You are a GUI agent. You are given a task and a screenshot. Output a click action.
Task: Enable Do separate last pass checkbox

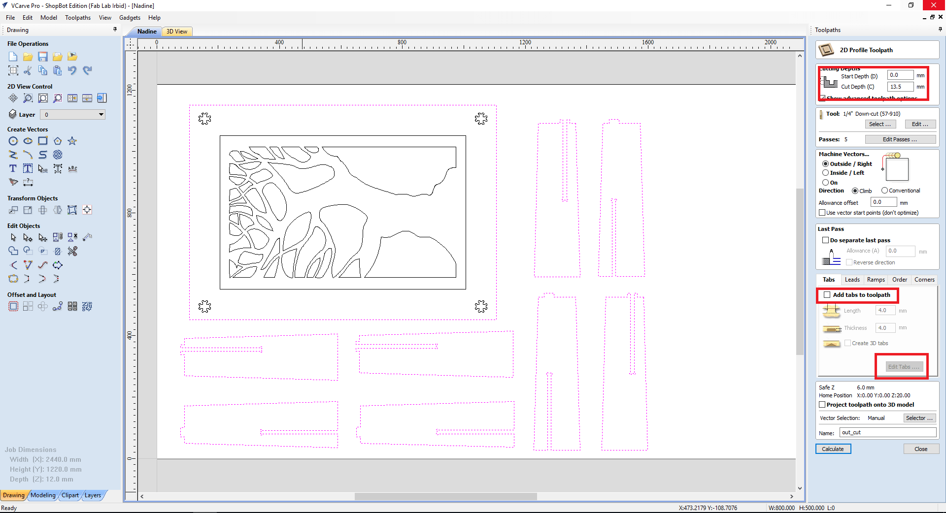(x=825, y=240)
